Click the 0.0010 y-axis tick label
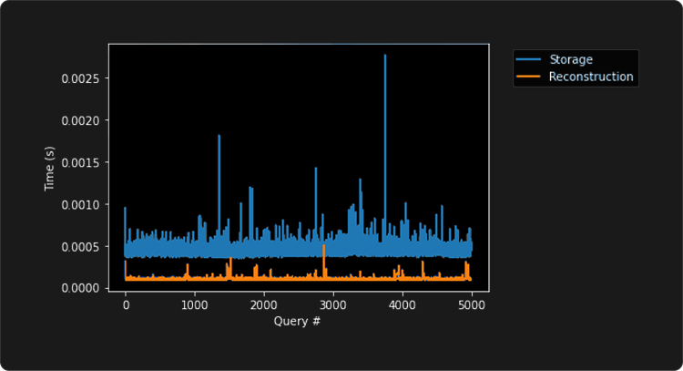Viewport: 683px width, 371px height. tap(79, 204)
